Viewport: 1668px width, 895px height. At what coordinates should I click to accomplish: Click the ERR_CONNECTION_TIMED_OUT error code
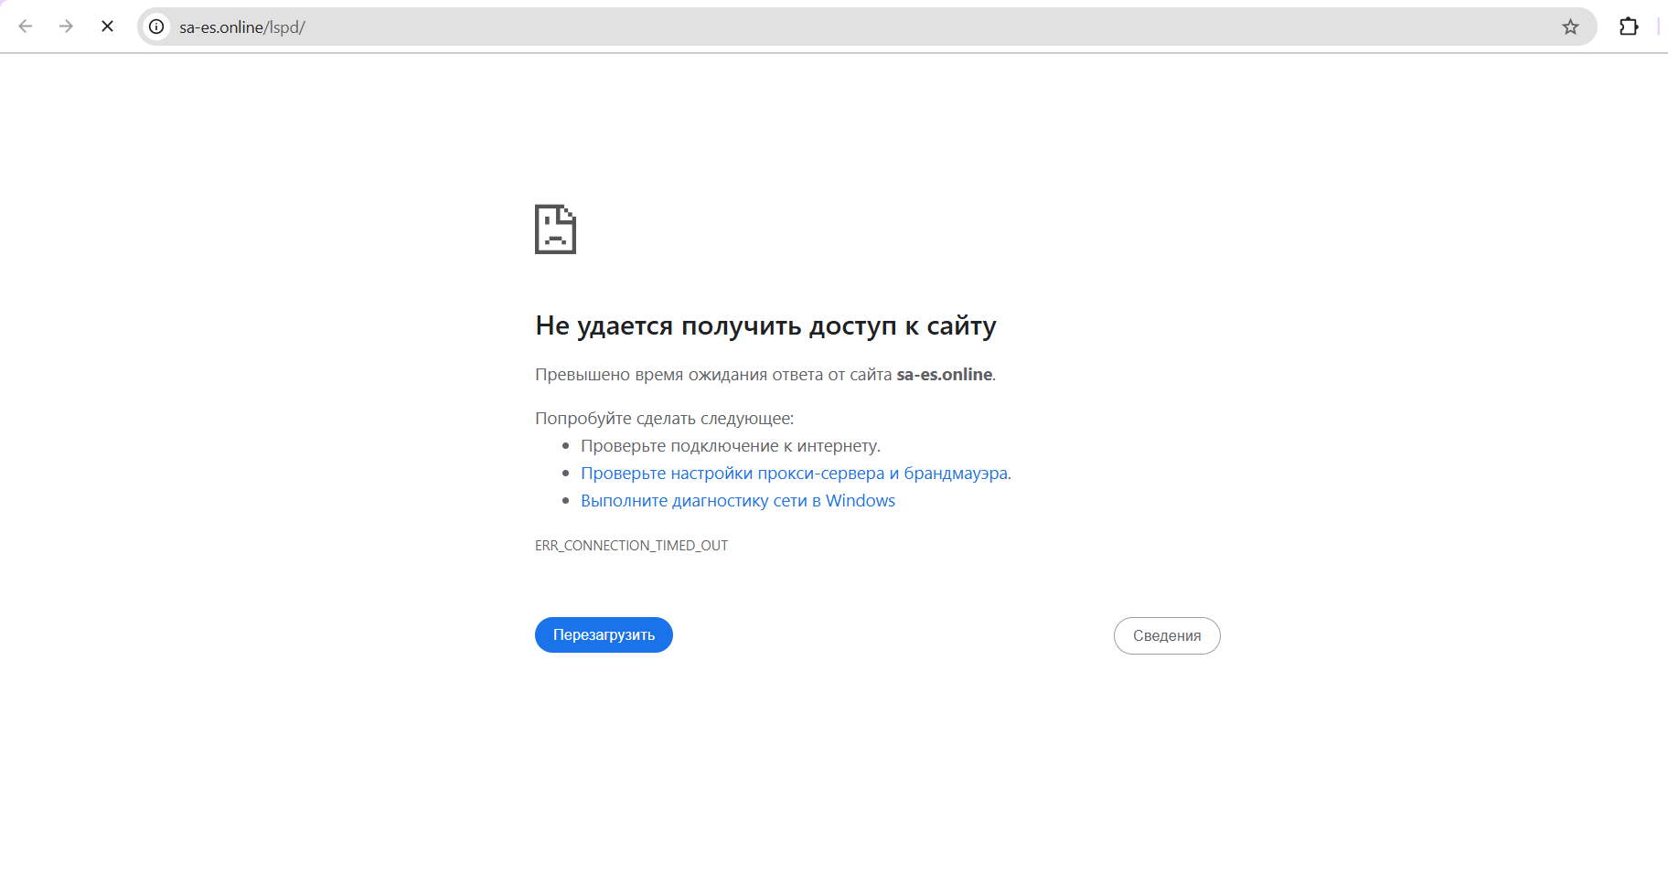pyautogui.click(x=631, y=546)
